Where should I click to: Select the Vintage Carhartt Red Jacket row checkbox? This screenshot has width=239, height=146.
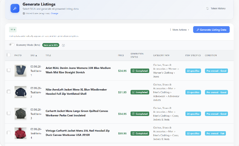point(9,133)
